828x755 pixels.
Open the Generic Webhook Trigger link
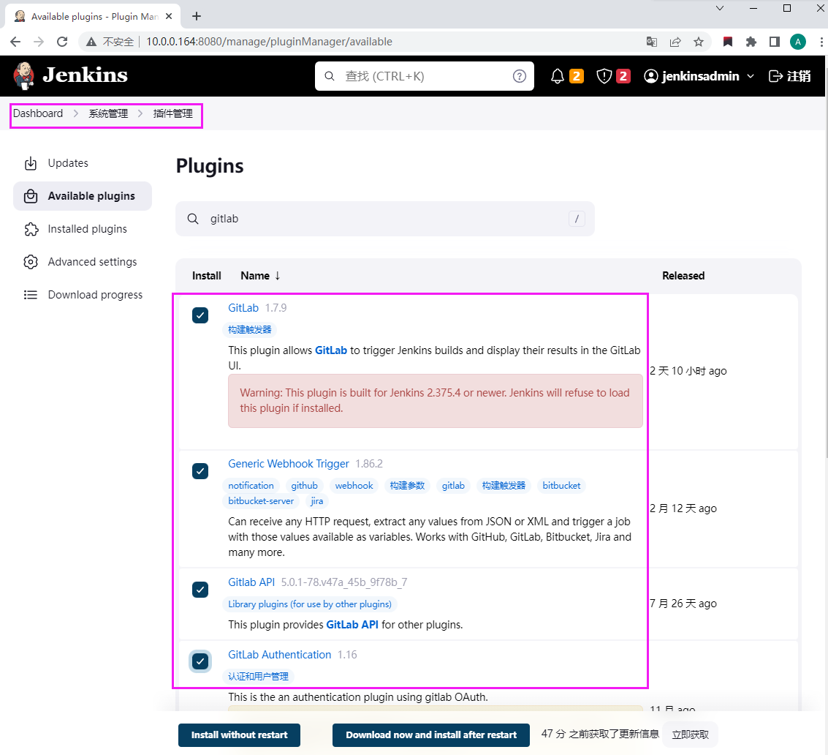[x=289, y=464]
